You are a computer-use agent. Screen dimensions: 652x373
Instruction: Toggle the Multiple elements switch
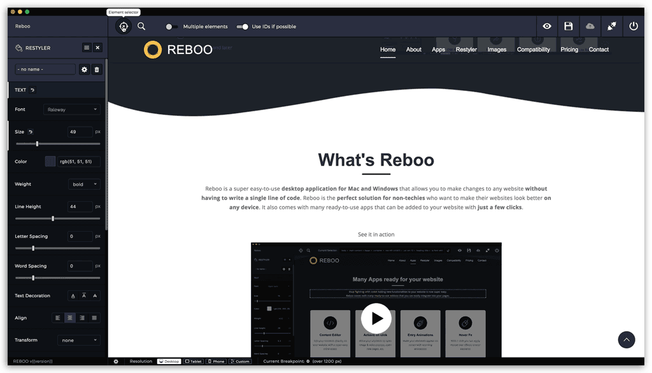[x=171, y=27]
